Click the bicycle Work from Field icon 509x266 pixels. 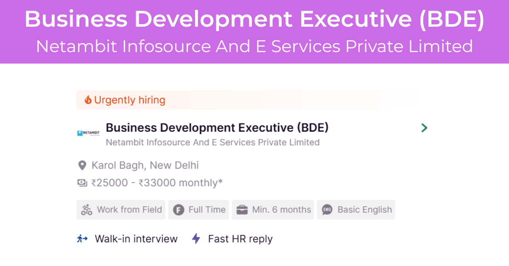coord(87,210)
